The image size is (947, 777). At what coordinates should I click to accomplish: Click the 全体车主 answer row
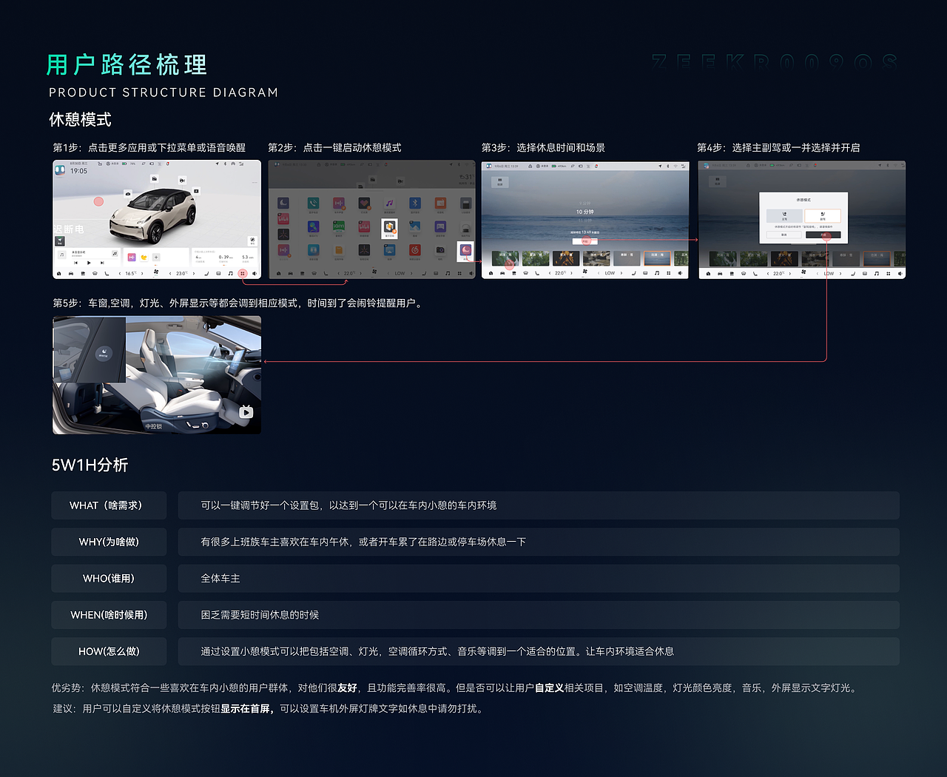[x=539, y=579]
